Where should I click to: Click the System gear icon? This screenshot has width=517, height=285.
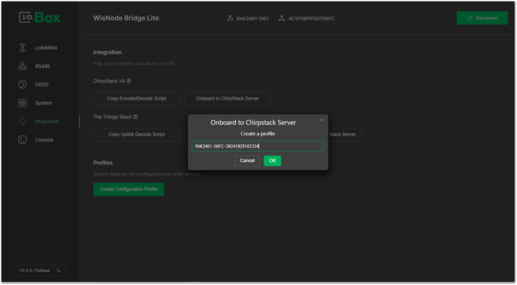coord(23,103)
